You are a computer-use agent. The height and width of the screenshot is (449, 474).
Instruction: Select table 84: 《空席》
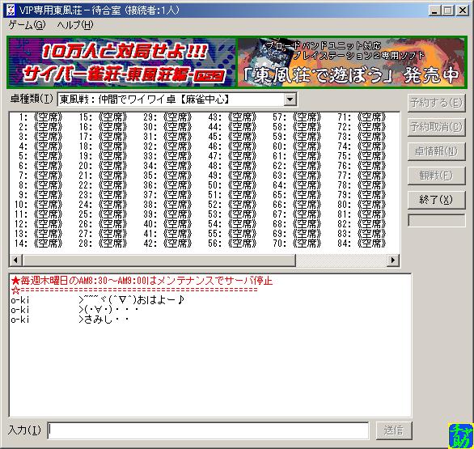(x=362, y=243)
